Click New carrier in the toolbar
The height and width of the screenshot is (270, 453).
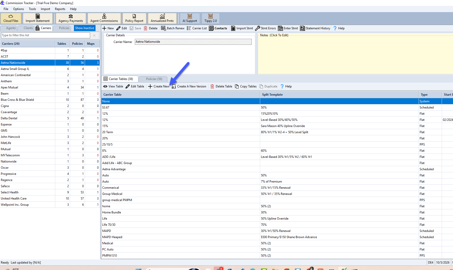click(x=108, y=28)
